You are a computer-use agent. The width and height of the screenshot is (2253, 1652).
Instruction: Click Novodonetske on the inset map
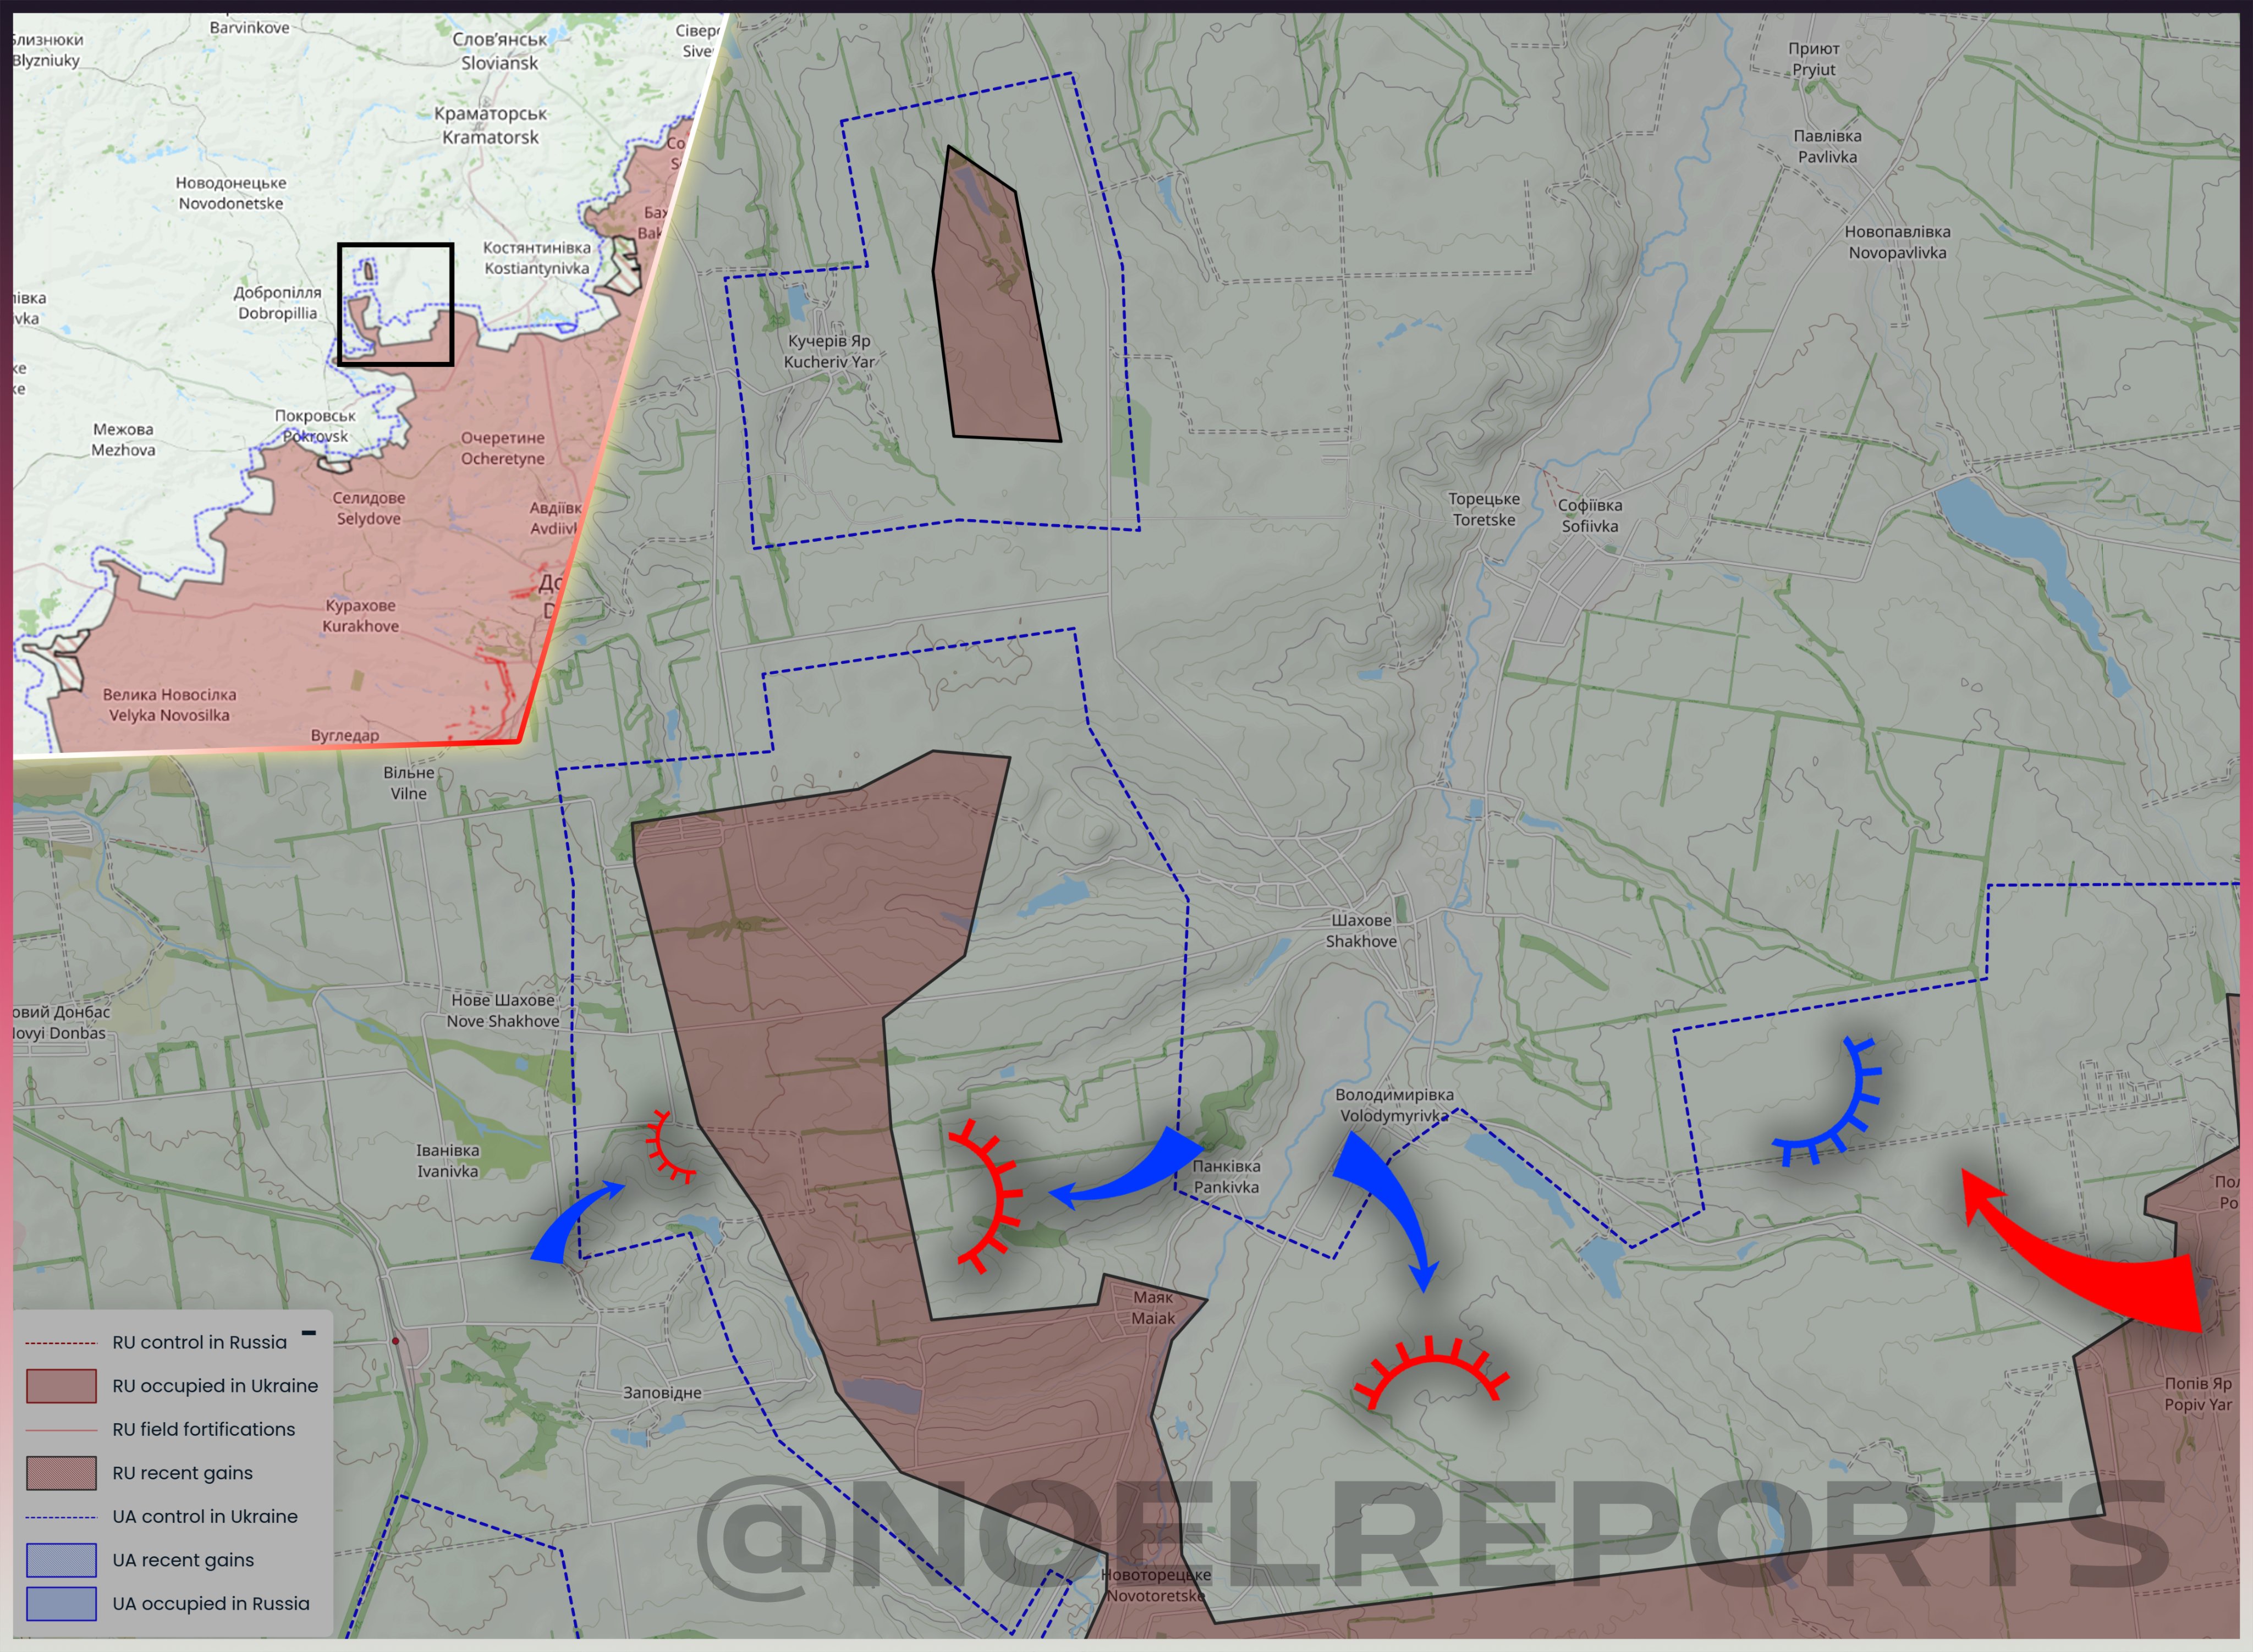[231, 193]
